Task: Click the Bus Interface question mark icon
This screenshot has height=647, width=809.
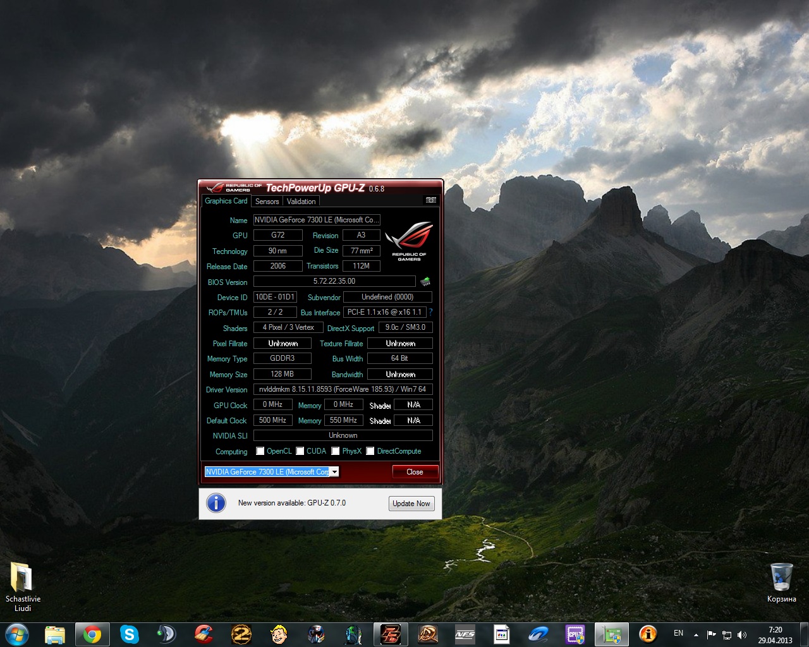Action: (x=430, y=312)
